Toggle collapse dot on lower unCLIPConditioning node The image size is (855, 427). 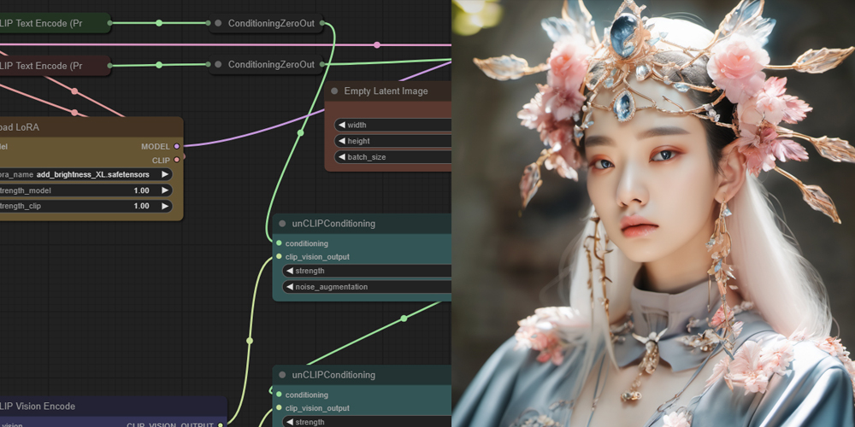(282, 375)
